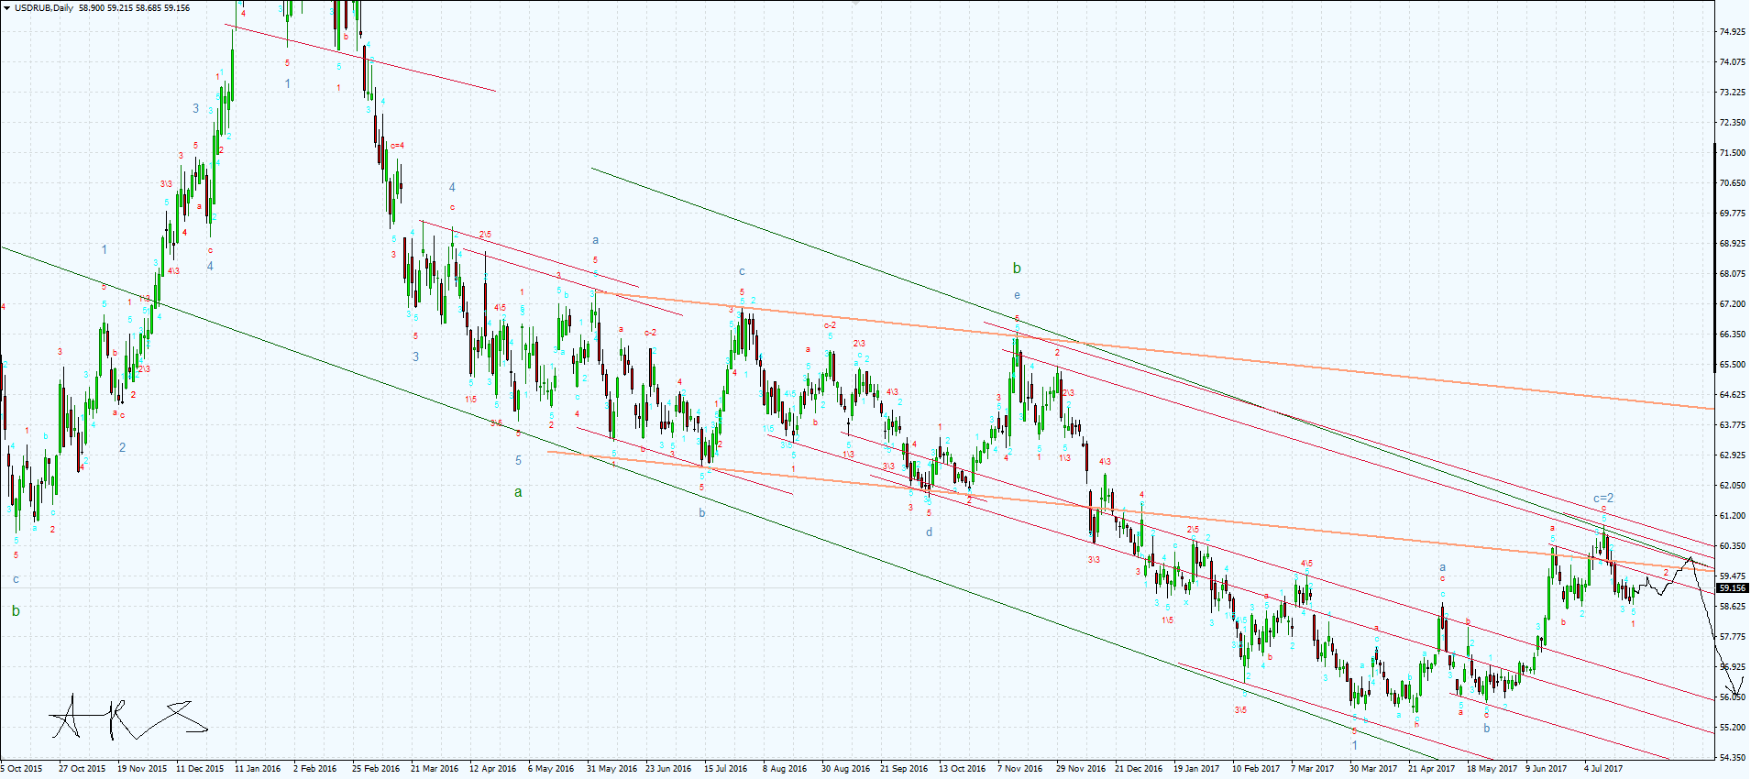Image resolution: width=1751 pixels, height=779 pixels.
Task: Click the 11 Dec 2015 date label
Action: coord(200,769)
